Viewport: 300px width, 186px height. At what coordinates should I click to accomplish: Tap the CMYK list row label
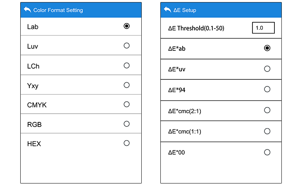click(37, 105)
